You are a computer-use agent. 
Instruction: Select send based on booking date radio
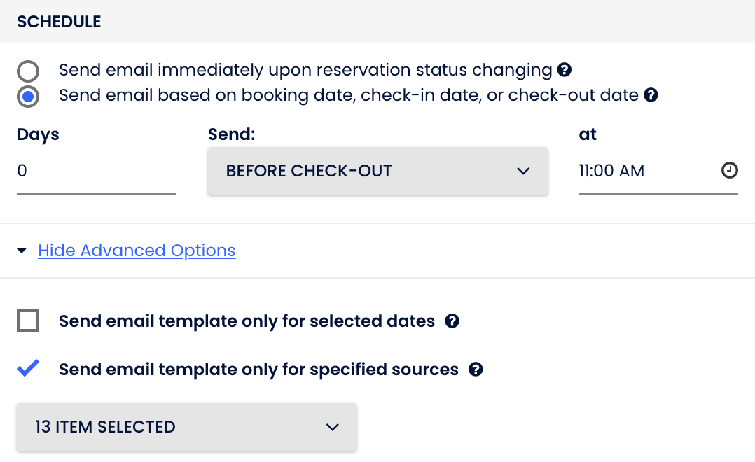28,97
